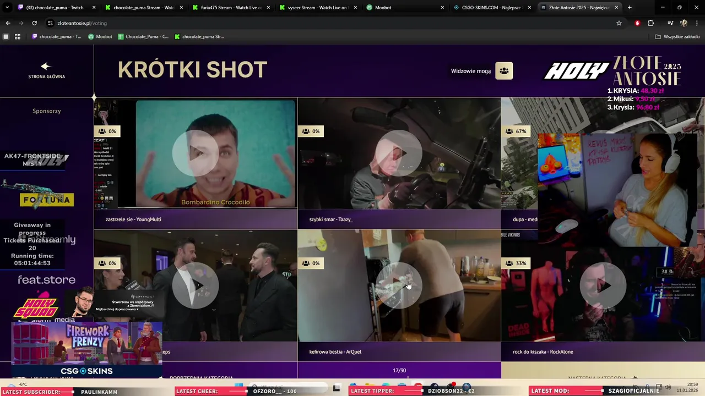Screen dimensions: 705x396
Task: Click the 0% badge on Taazy_ clip
Action: pyautogui.click(x=311, y=131)
